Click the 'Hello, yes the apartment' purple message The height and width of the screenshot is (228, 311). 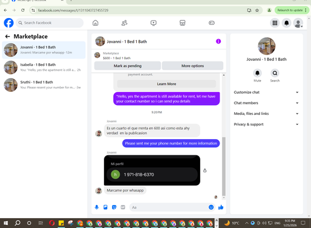167,99
